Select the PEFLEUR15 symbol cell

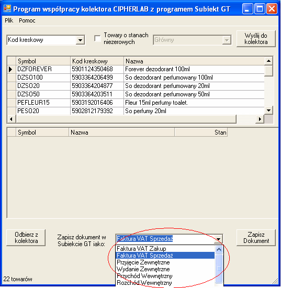[43, 103]
